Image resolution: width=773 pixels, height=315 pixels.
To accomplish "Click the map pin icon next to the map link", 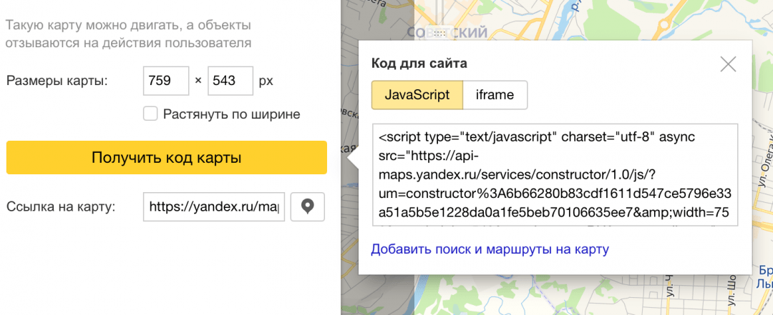I will pos(308,206).
